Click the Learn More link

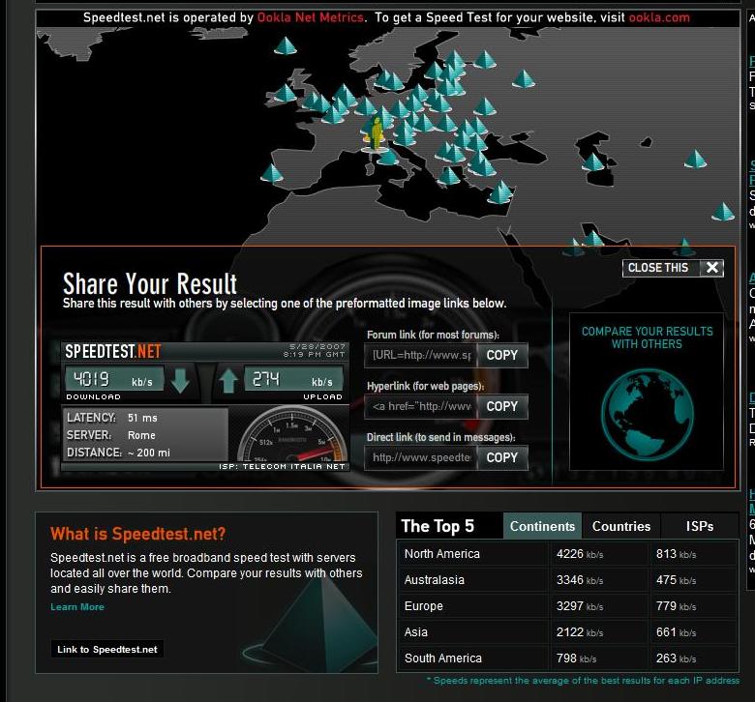tap(77, 606)
